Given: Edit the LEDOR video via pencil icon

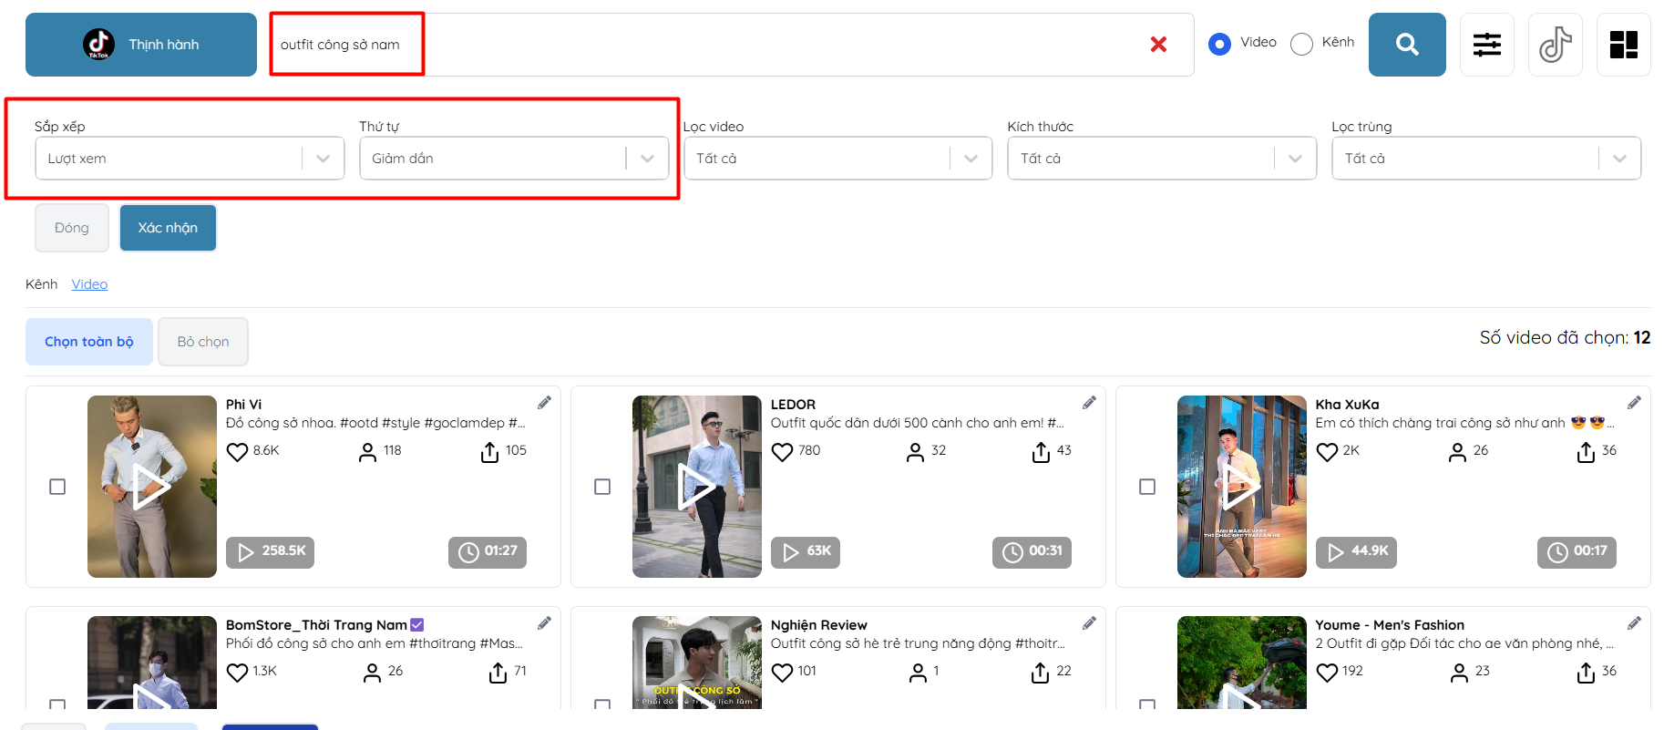Looking at the screenshot, I should (1089, 403).
